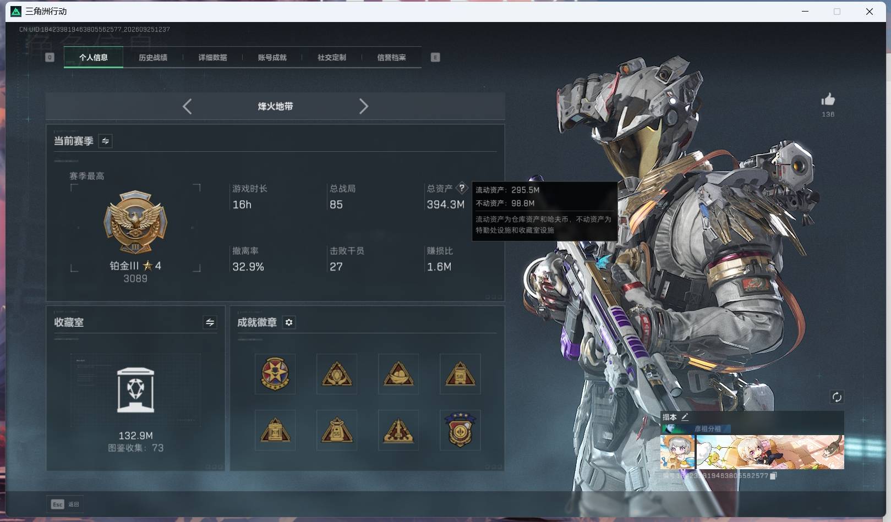Click the anime girl profile banner
Screen dimensions: 891x522
coord(770,452)
